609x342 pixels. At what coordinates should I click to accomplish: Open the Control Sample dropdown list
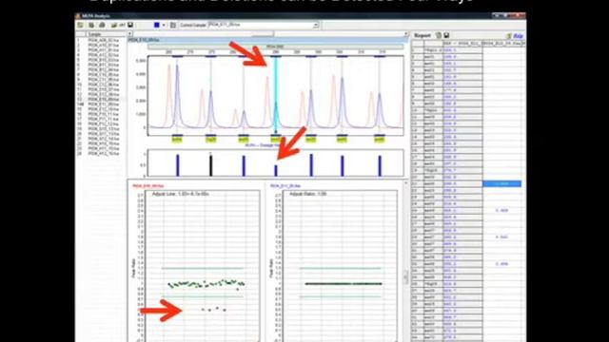pyautogui.click(x=316, y=25)
